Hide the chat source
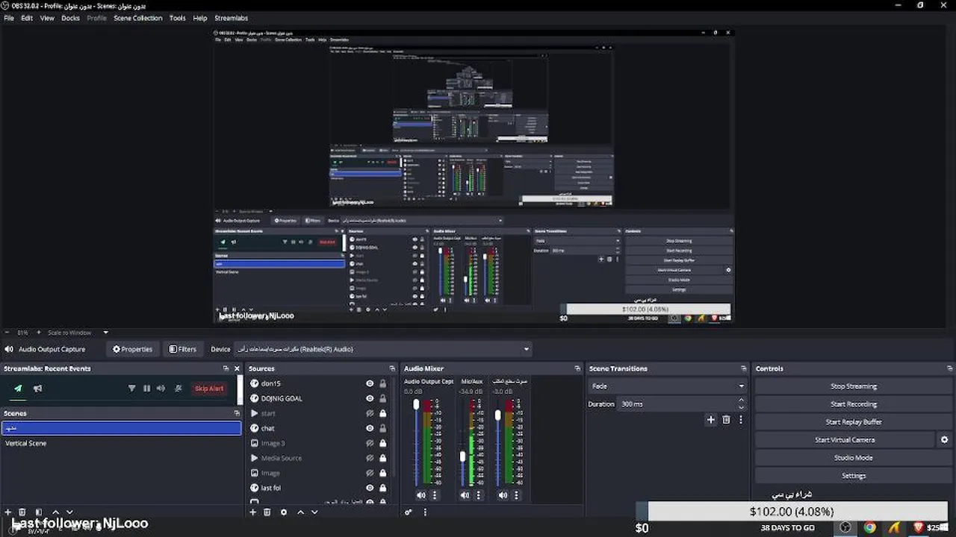 (x=370, y=428)
